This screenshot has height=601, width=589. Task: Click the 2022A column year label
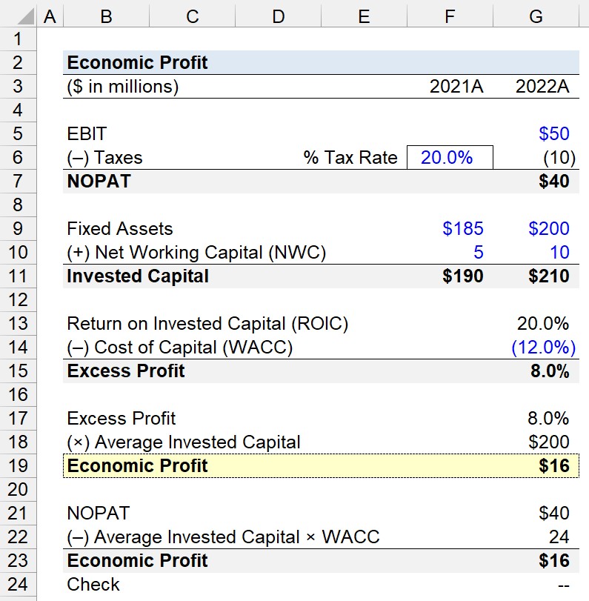pyautogui.click(x=542, y=86)
